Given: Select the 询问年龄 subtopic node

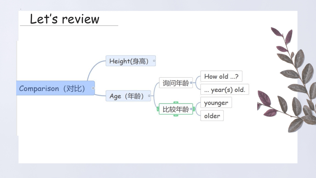Looking at the screenshot, I should tap(175, 83).
